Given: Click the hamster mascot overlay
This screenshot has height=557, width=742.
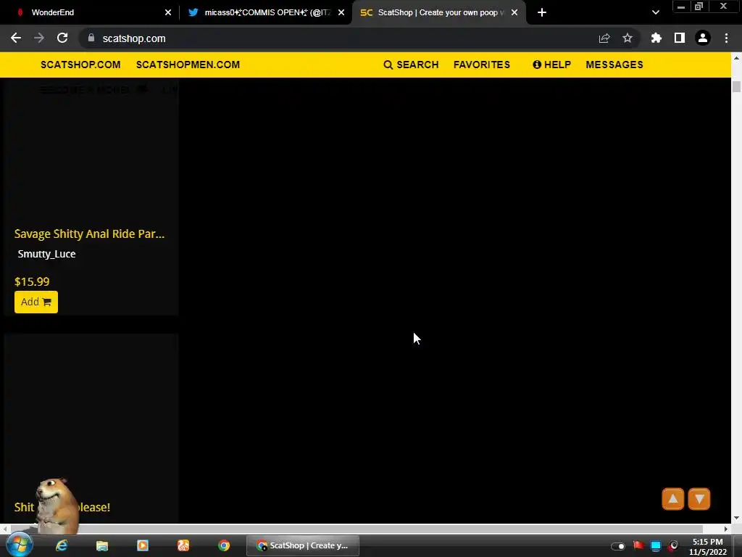Looking at the screenshot, I should point(57,506).
